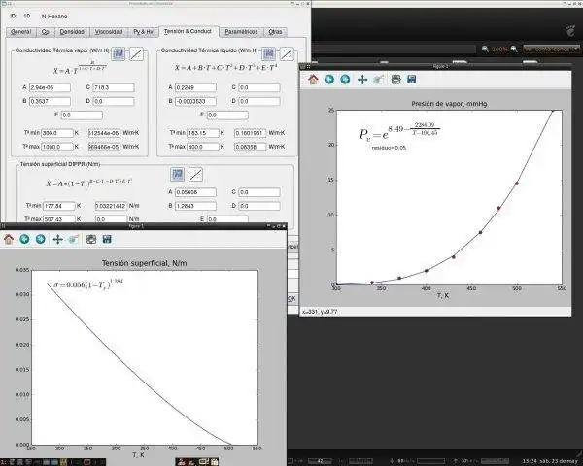Plot liquid thermal conductivity curve
583x466 pixels.
(x=287, y=54)
